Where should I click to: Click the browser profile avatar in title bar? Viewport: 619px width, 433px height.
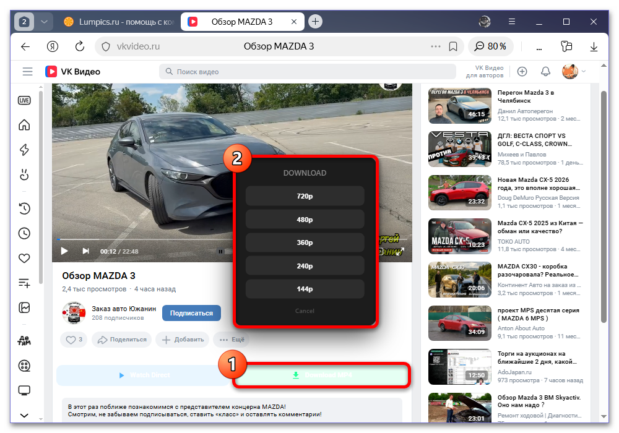[485, 22]
